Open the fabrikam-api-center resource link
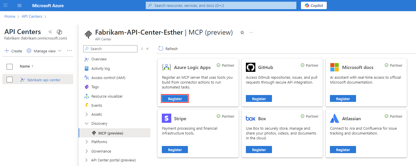Screen dimensions: 416x166 pyautogui.click(x=44, y=80)
